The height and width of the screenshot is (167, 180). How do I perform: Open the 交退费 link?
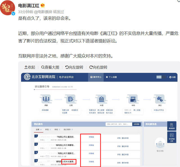tap(65, 113)
